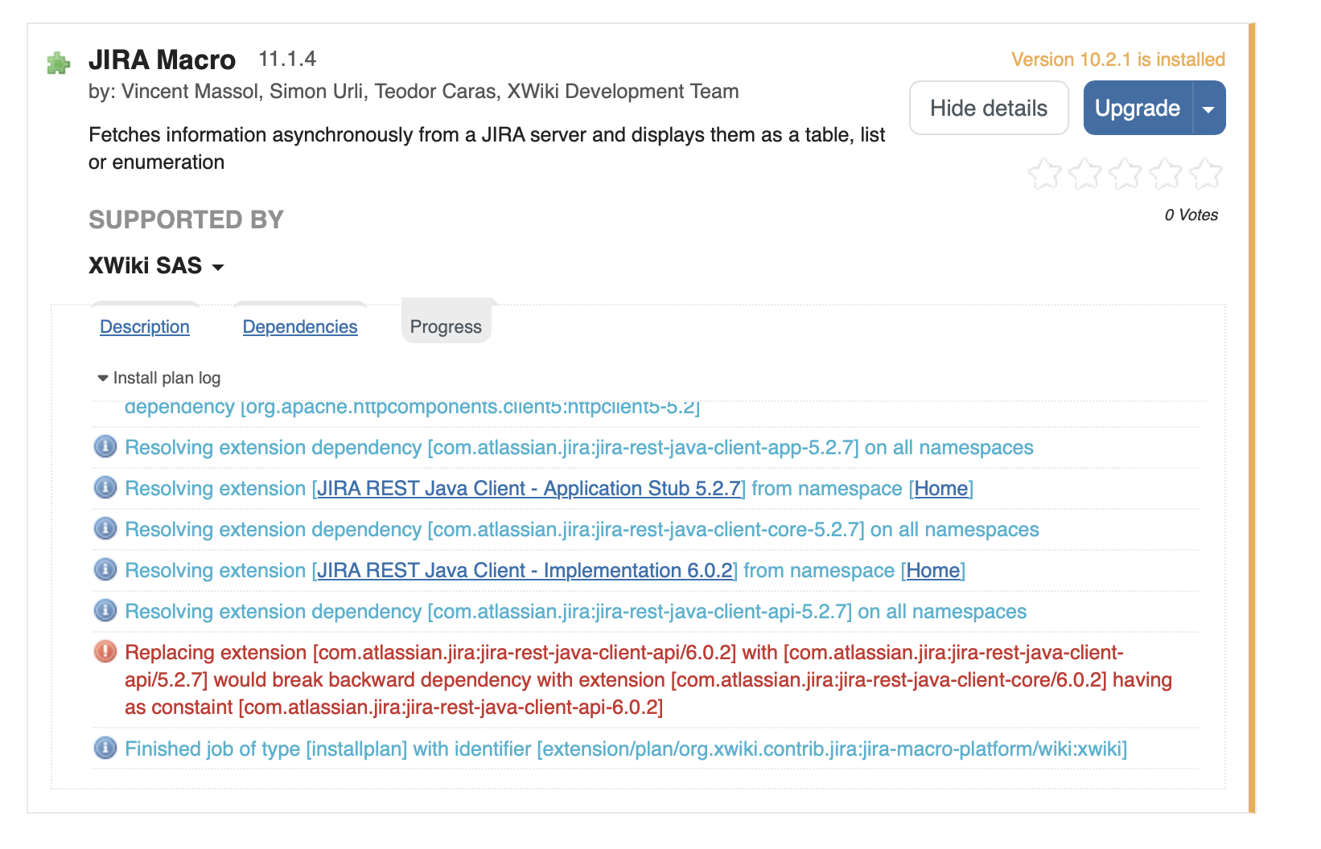1321x849 pixels.
Task: Rate extension with the fifth star
Action: (x=1205, y=174)
